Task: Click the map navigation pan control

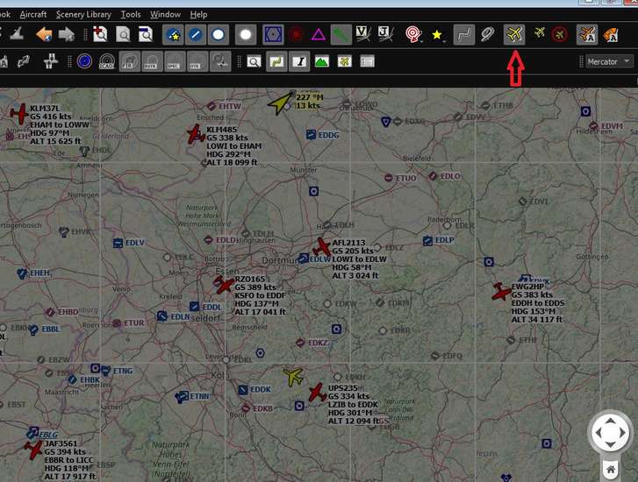Action: pos(611,433)
